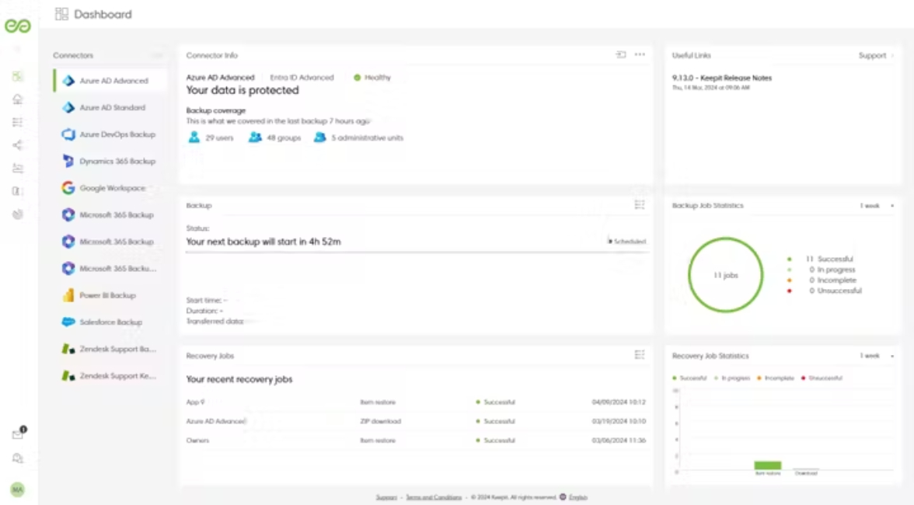914x505 pixels.
Task: Select the Google Workspace connector icon
Action: pyautogui.click(x=68, y=187)
